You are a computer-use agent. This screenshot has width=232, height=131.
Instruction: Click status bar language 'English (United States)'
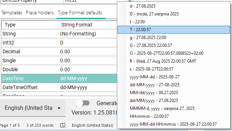(93, 125)
